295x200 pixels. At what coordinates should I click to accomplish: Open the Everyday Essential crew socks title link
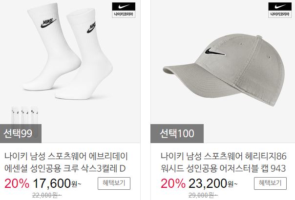(x=66, y=162)
